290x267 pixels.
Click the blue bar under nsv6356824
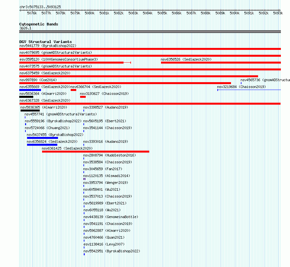pyautogui.click(x=42, y=145)
